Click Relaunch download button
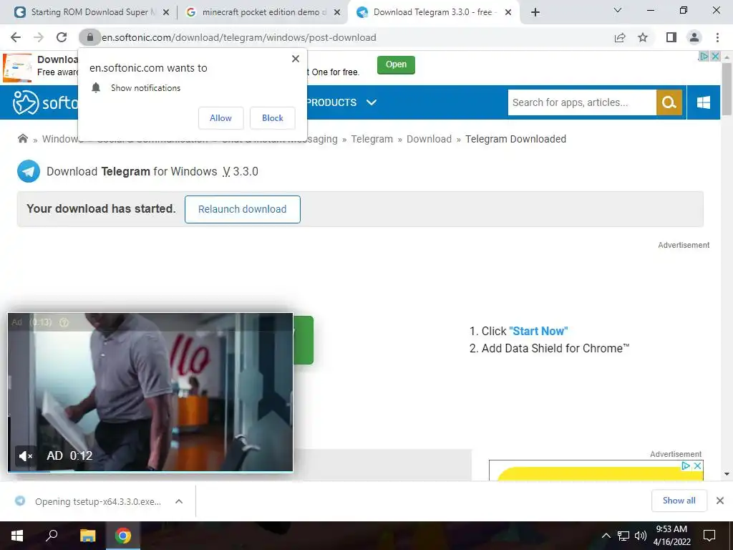 click(242, 209)
